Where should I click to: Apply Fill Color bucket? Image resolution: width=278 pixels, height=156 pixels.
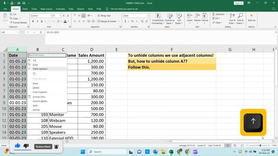pos(58,21)
